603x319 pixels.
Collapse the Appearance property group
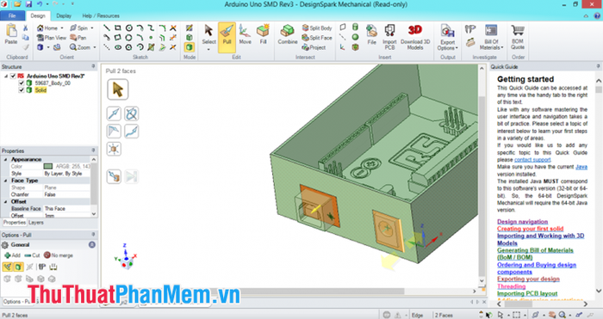click(5, 159)
